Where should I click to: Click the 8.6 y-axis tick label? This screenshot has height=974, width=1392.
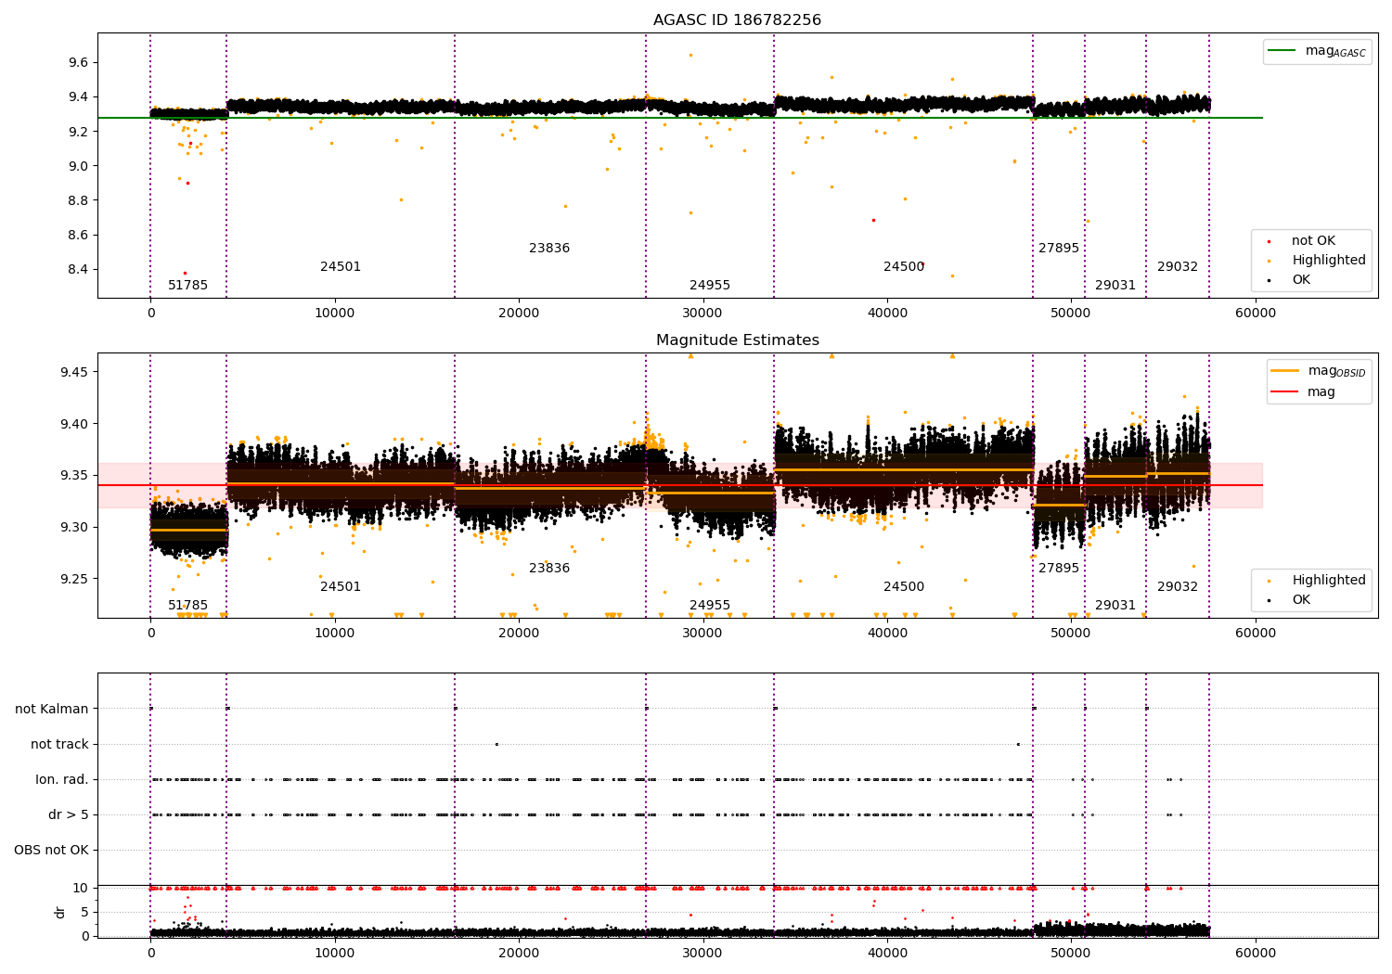tap(78, 236)
